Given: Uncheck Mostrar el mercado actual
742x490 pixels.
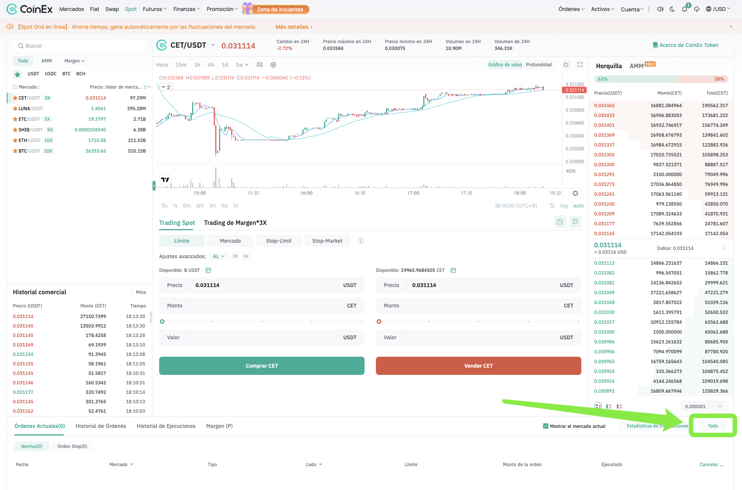Looking at the screenshot, I should click(546, 426).
